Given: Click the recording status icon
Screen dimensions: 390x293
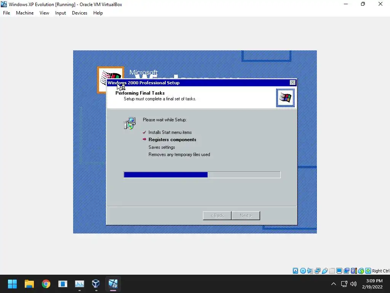Looking at the screenshot, I should pyautogui.click(x=346, y=271).
